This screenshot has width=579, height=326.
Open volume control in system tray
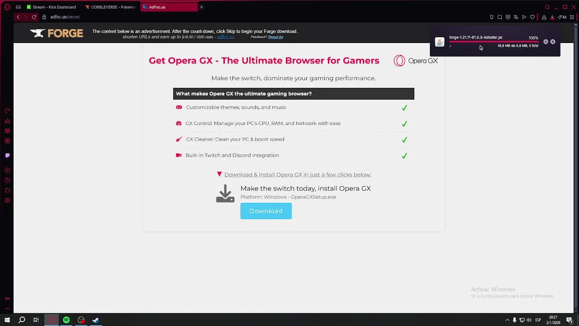tap(529, 320)
